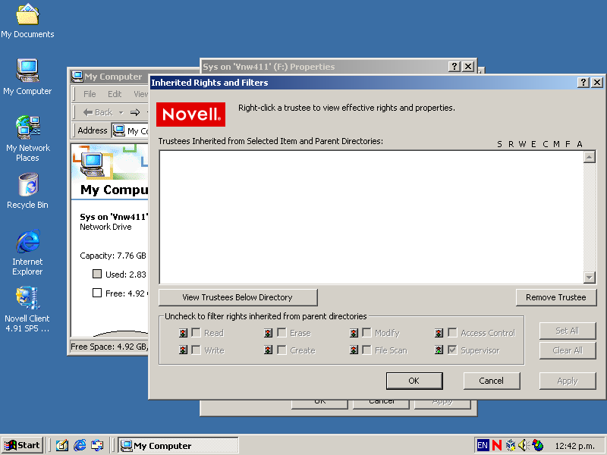Toggle the Read rights checkbox
607x455 pixels.
(197, 333)
